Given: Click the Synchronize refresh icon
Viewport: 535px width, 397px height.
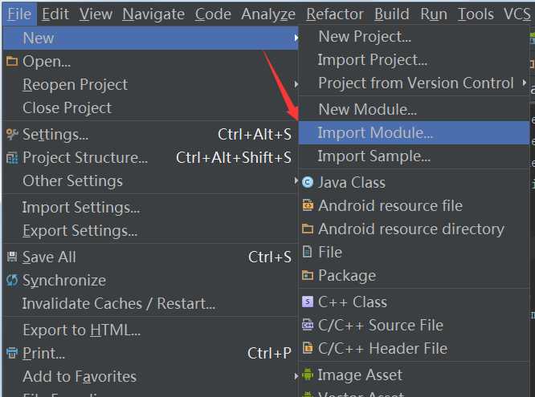Looking at the screenshot, I should pos(11,281).
